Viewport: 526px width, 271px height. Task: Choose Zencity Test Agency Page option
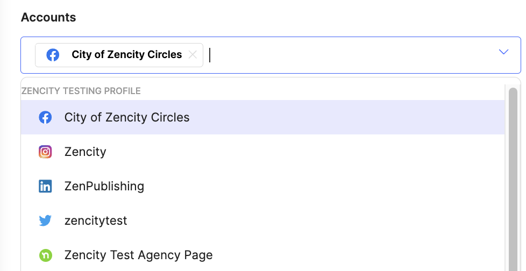point(262,255)
